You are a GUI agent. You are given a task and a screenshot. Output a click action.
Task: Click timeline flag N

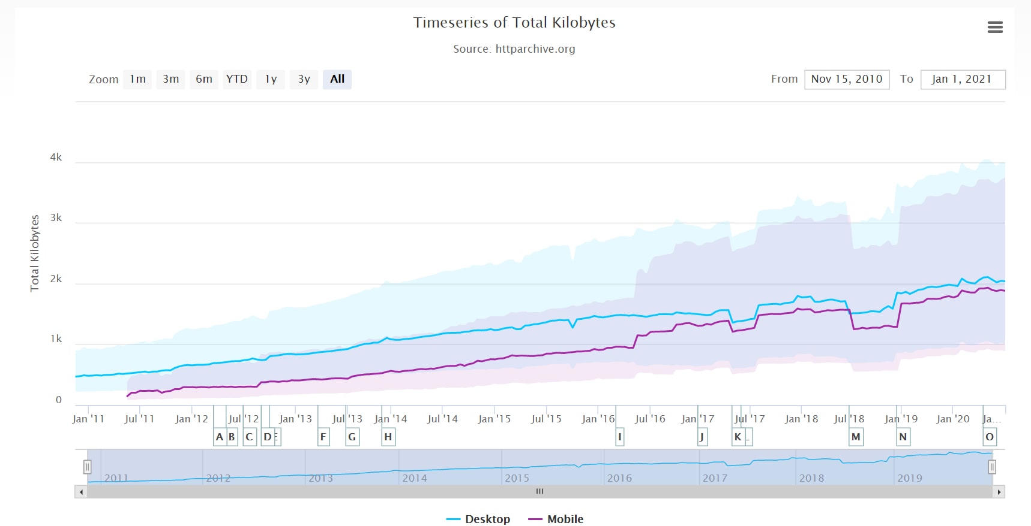click(903, 437)
